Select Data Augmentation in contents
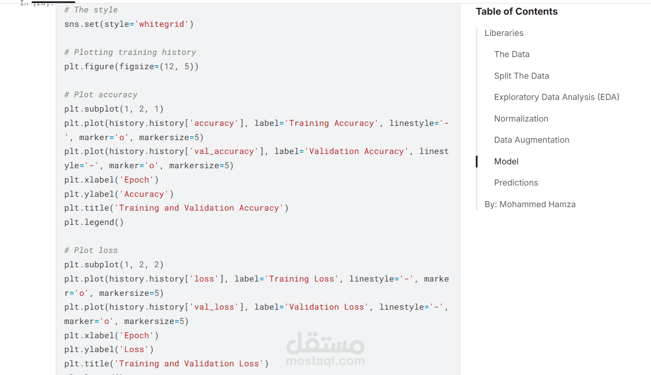 point(531,140)
